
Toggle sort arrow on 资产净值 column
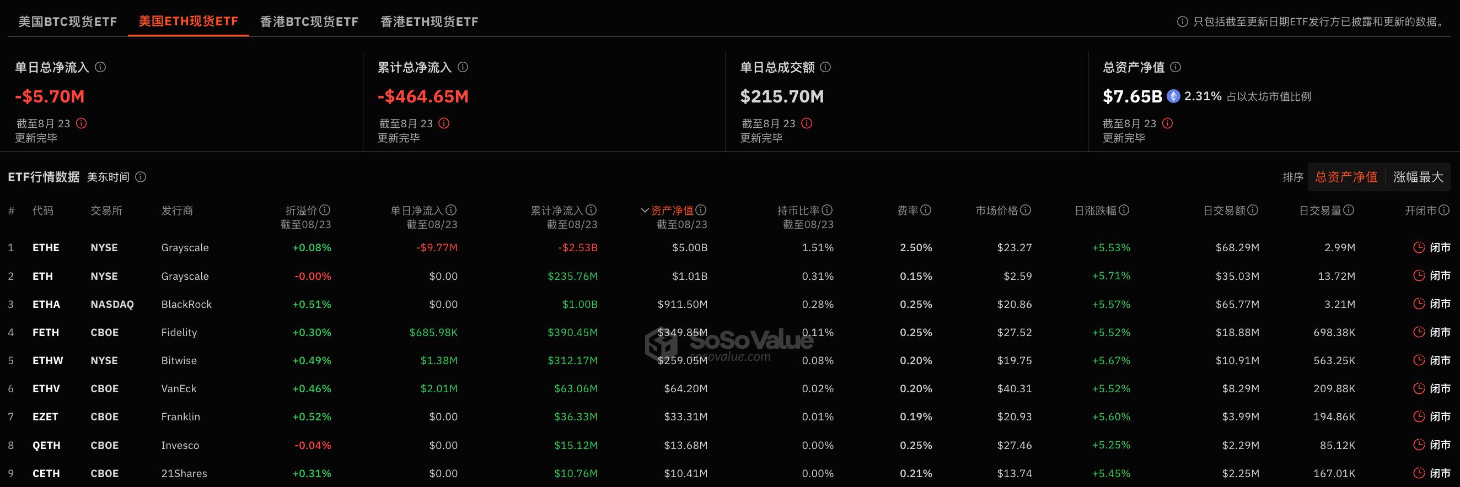[x=645, y=210]
